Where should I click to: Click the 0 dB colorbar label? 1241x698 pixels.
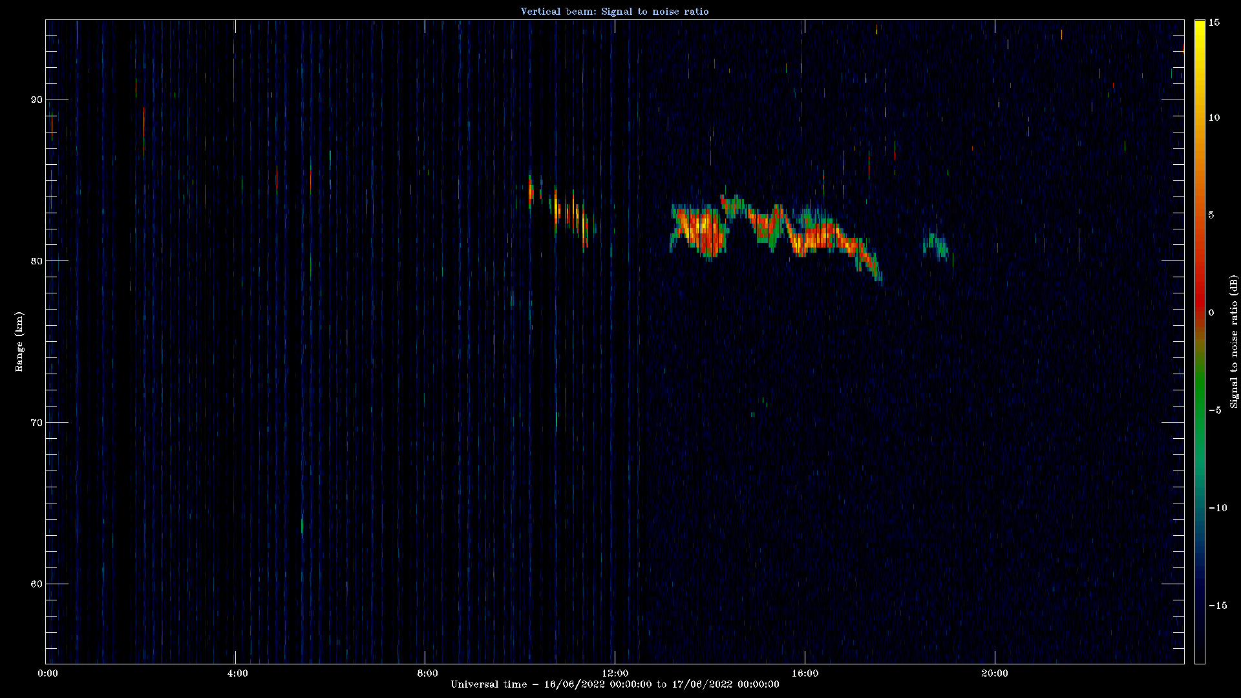tap(1211, 313)
